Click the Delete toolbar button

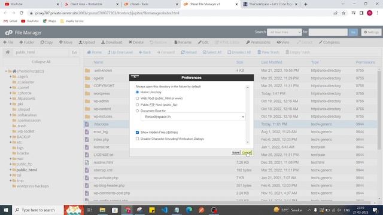tap(136, 42)
